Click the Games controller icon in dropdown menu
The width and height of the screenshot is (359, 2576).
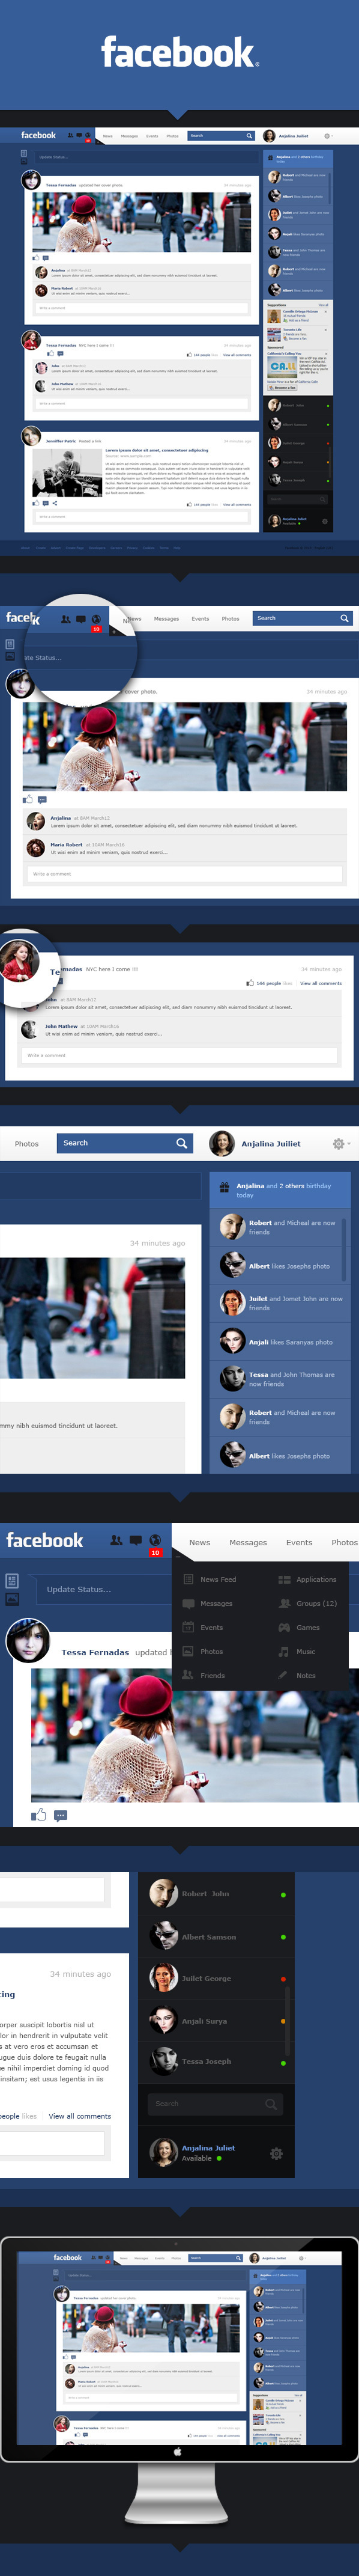pyautogui.click(x=284, y=1627)
